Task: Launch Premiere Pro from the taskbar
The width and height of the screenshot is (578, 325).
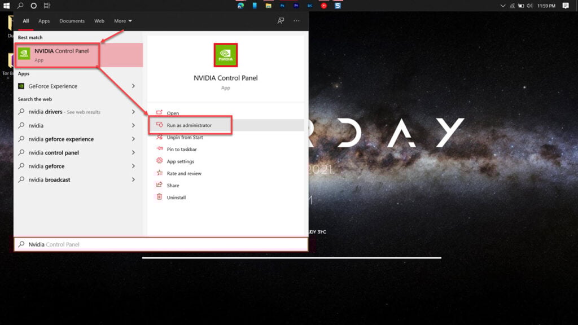Action: pyautogui.click(x=296, y=6)
